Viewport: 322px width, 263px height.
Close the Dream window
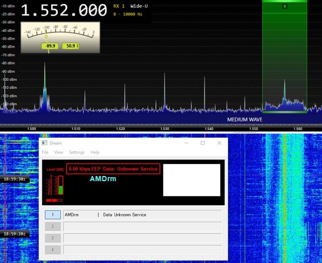(219, 143)
